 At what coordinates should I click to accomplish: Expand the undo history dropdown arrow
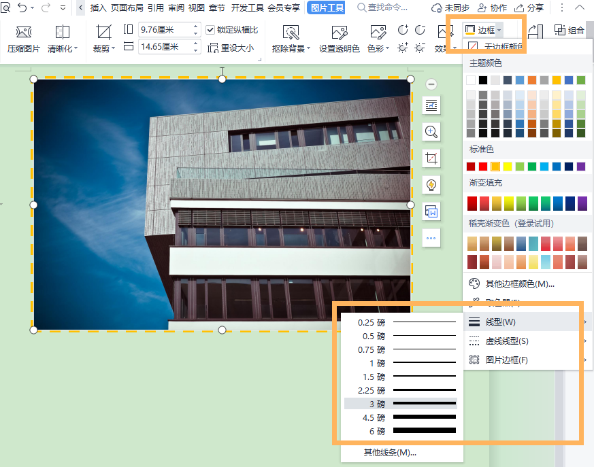pos(32,7)
